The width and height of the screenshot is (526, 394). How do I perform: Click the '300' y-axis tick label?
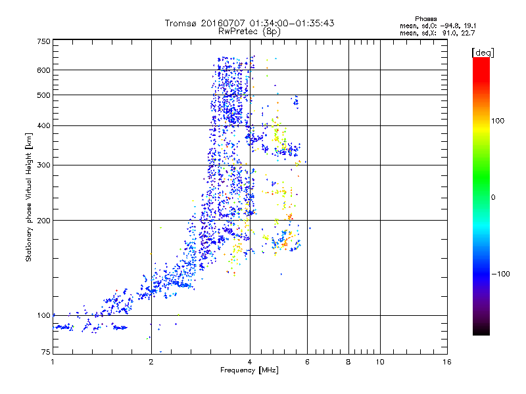(x=43, y=165)
